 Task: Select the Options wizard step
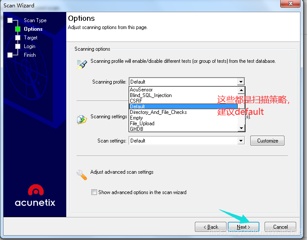pyautogui.click(x=33, y=29)
